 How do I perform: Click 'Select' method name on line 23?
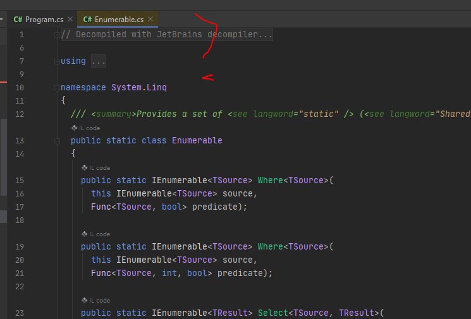pos(273,313)
